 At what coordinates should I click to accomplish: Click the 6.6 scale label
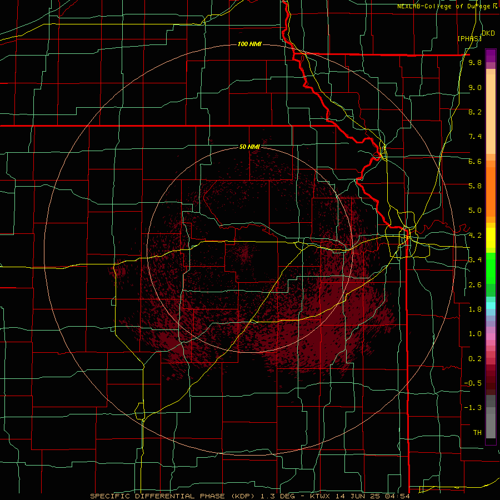pyautogui.click(x=475, y=161)
